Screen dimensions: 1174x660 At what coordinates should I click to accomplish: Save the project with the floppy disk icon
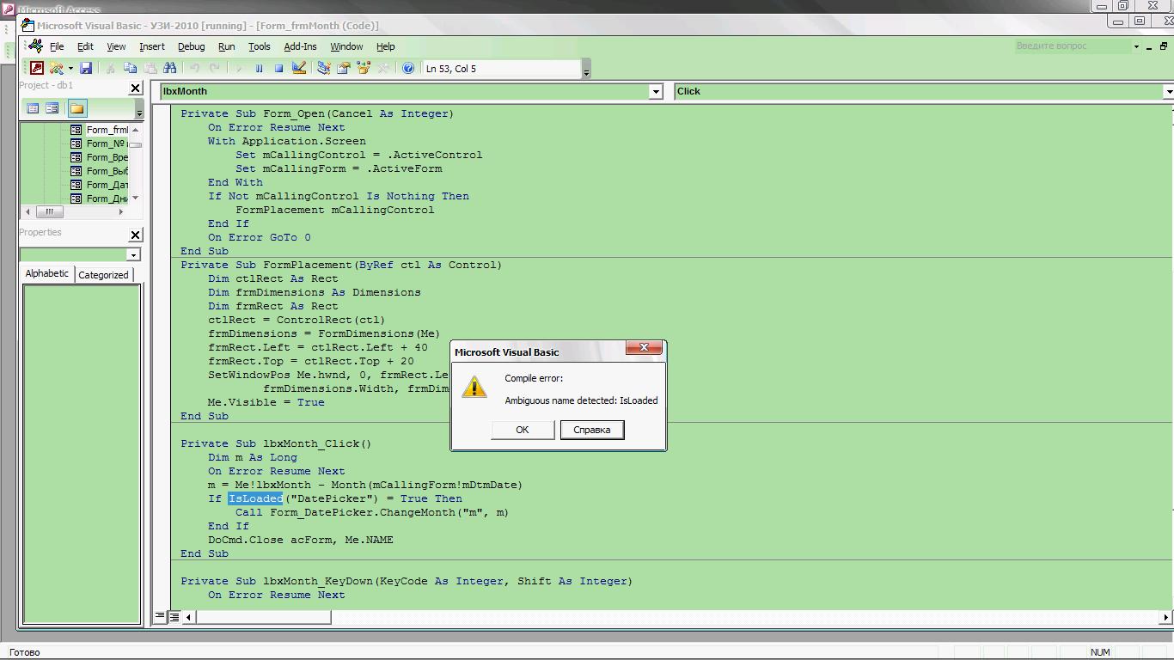[x=86, y=68]
